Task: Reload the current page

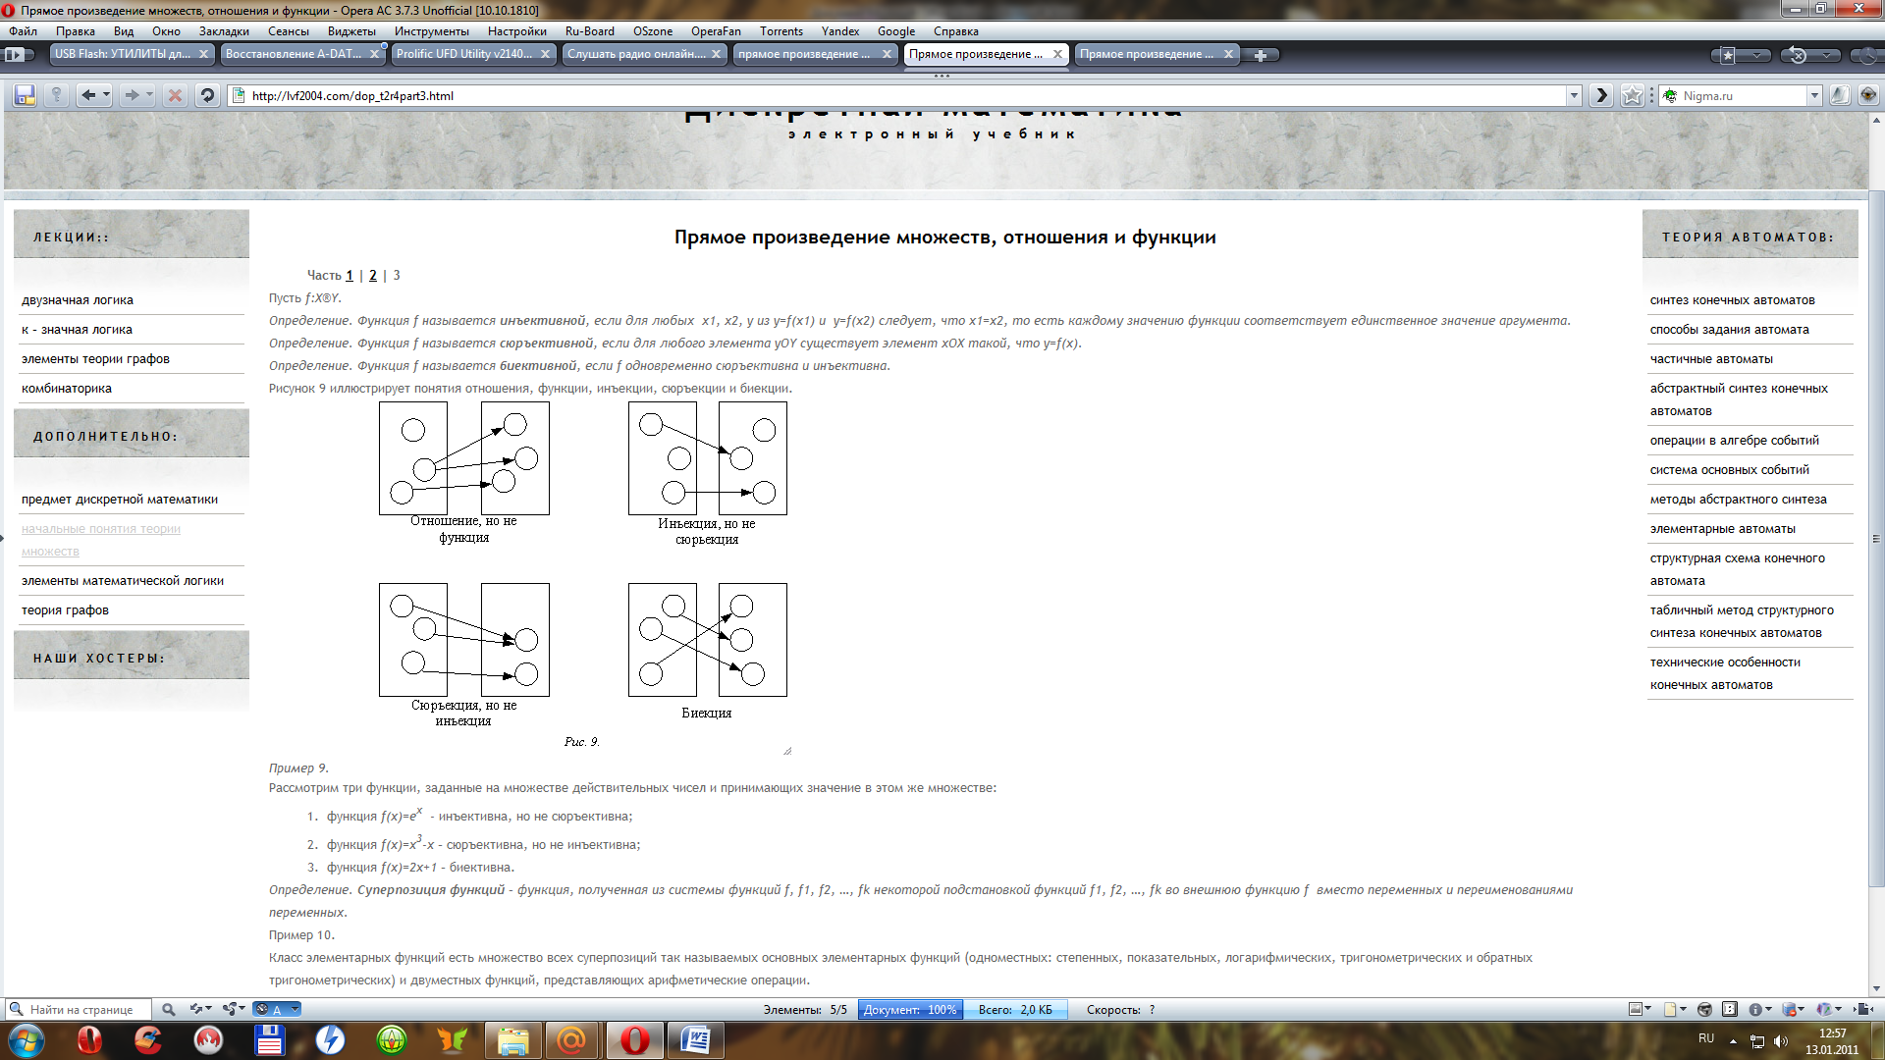Action: tap(206, 95)
